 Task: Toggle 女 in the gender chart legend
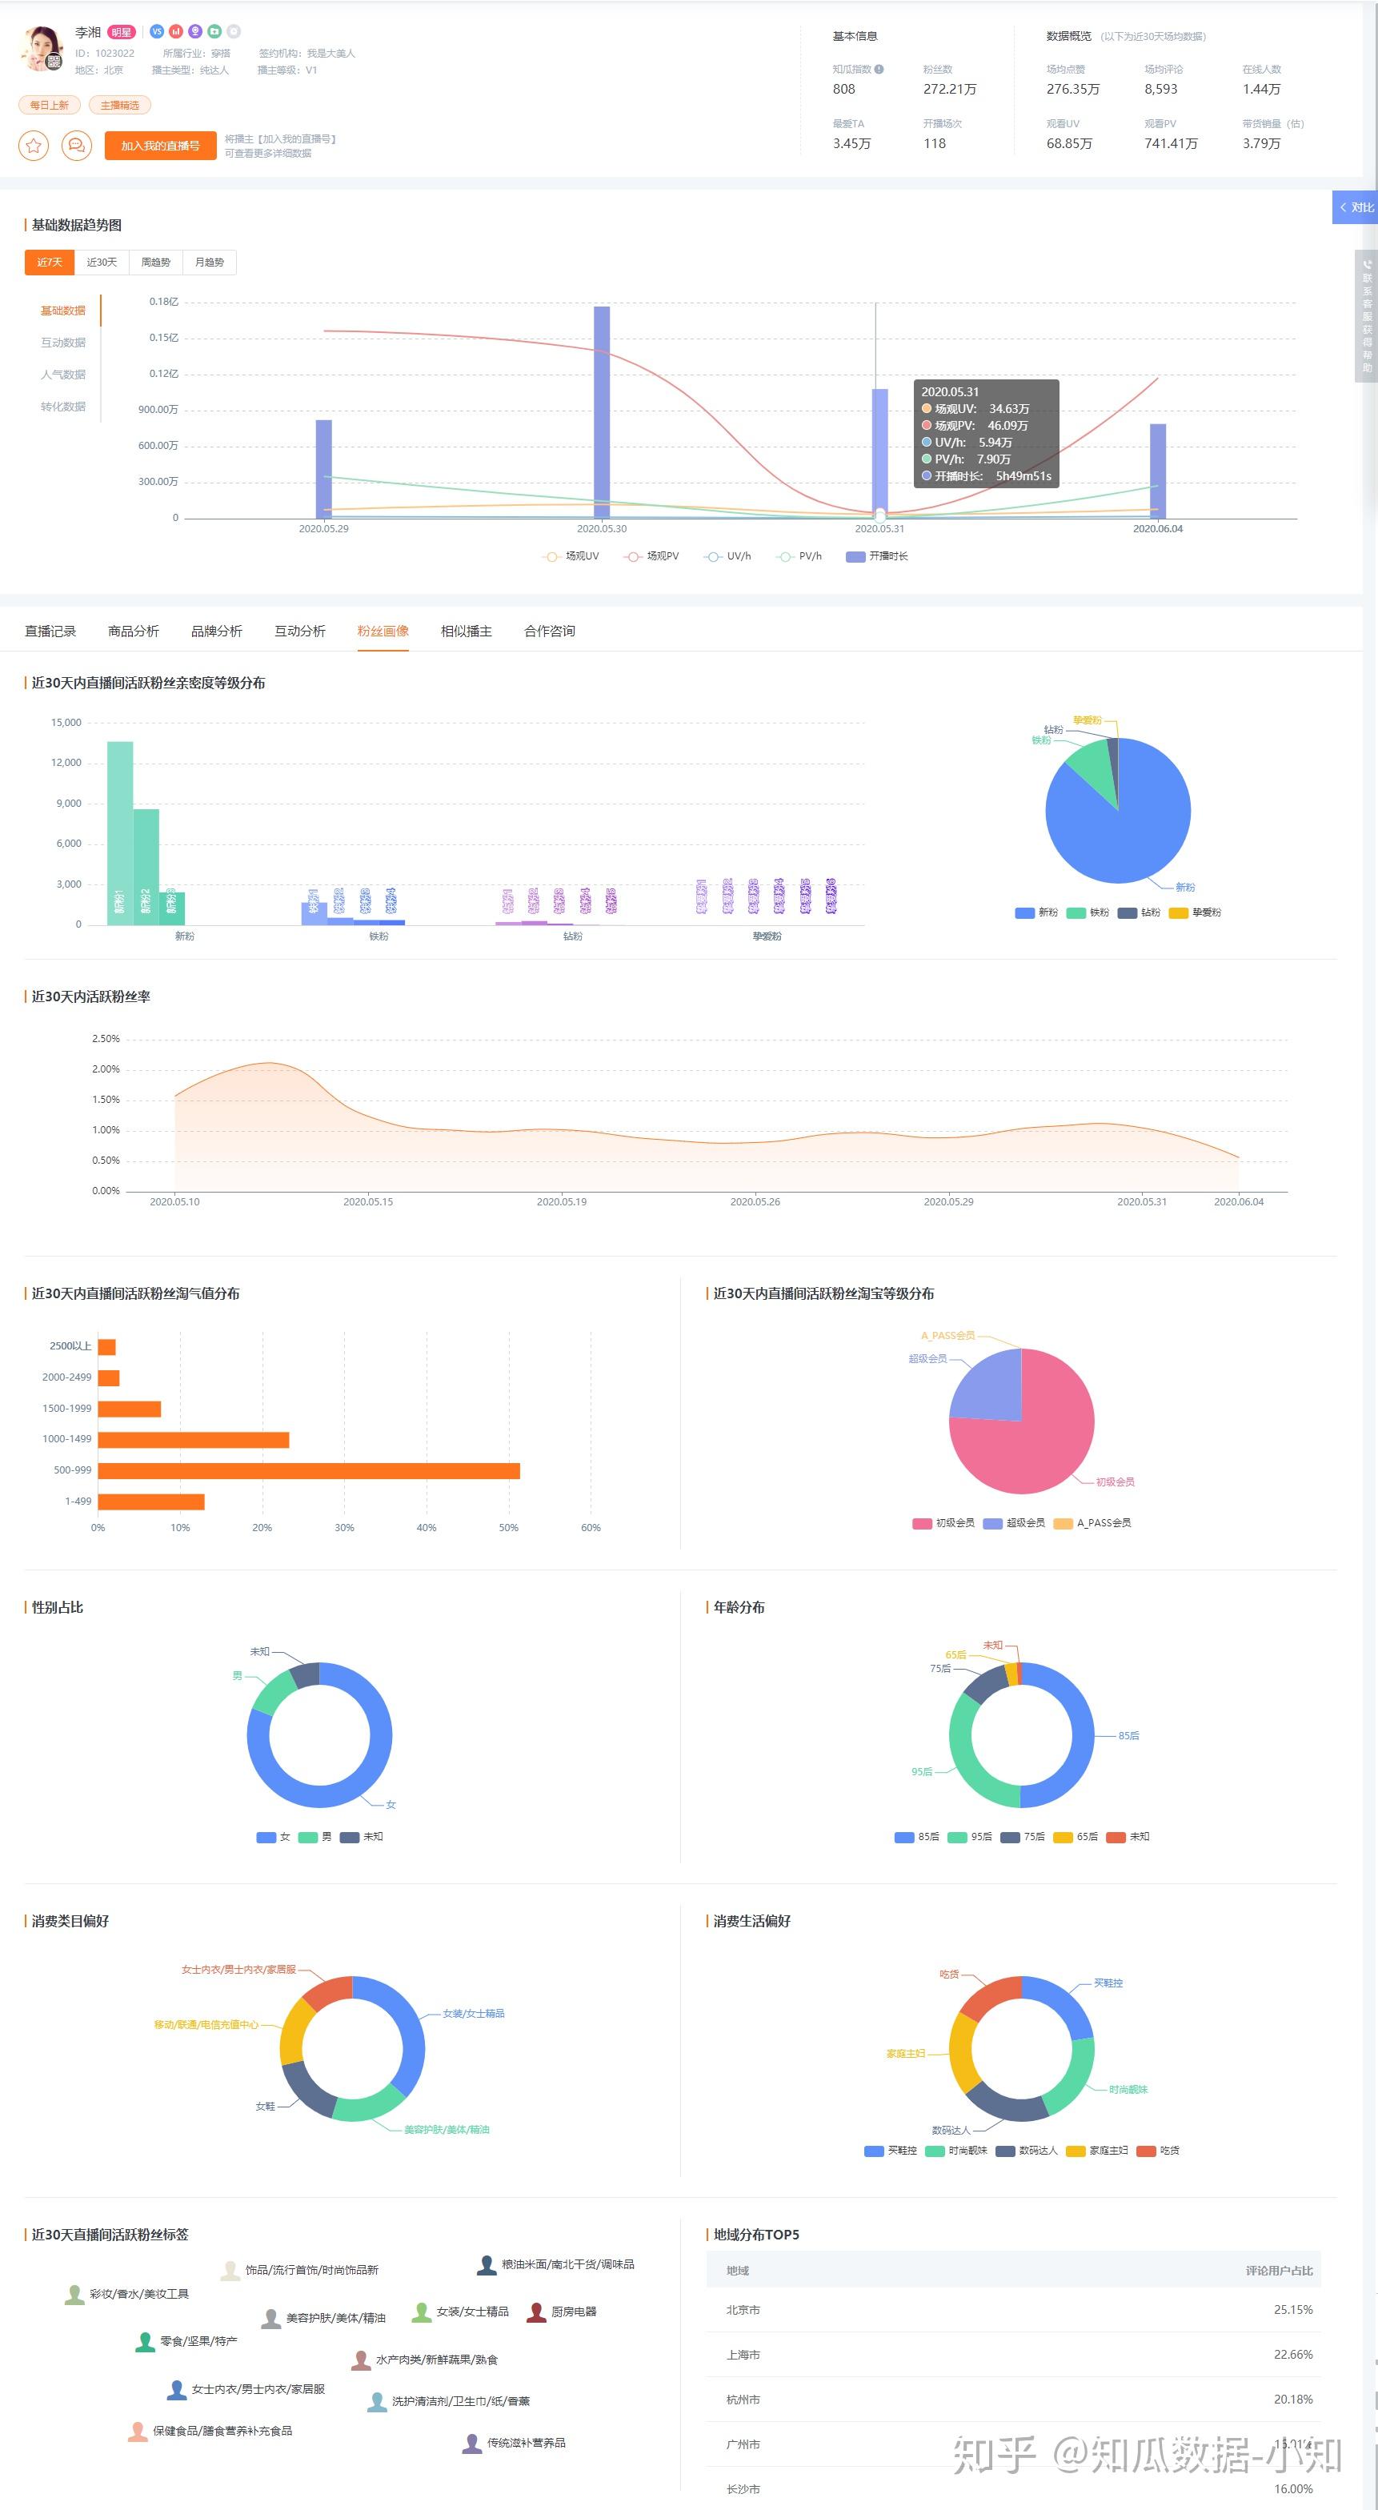tap(274, 1837)
